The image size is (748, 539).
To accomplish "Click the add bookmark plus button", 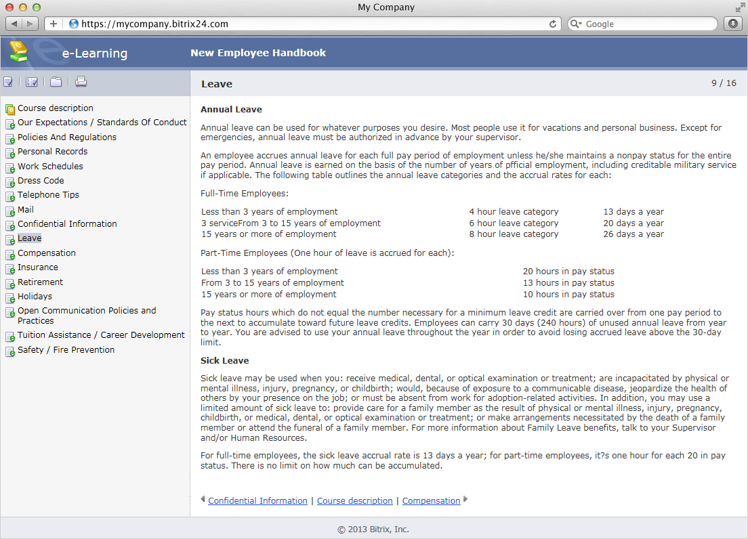I will [54, 24].
